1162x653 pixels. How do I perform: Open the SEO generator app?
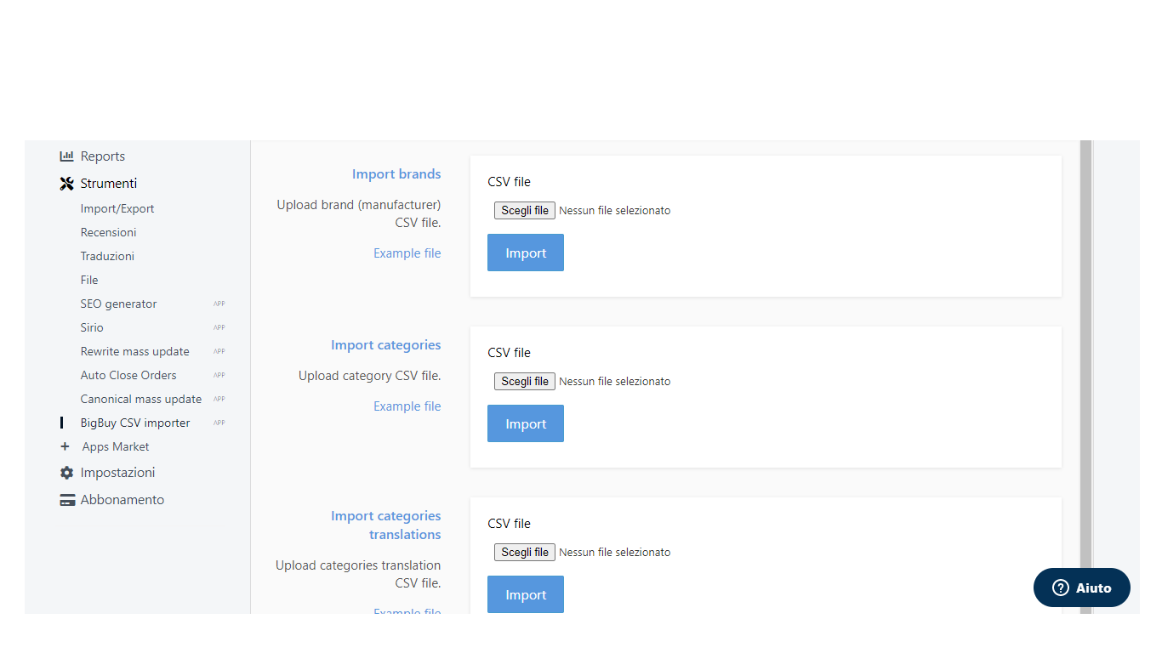118,304
